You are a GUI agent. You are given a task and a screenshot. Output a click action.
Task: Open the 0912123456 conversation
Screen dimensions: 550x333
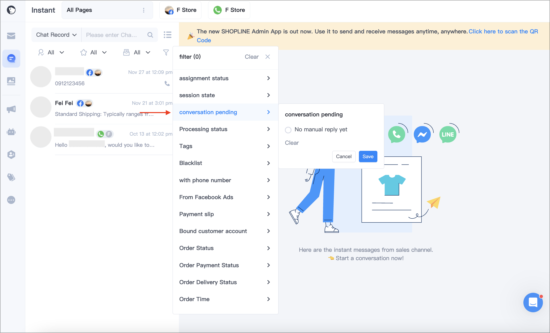click(x=101, y=78)
